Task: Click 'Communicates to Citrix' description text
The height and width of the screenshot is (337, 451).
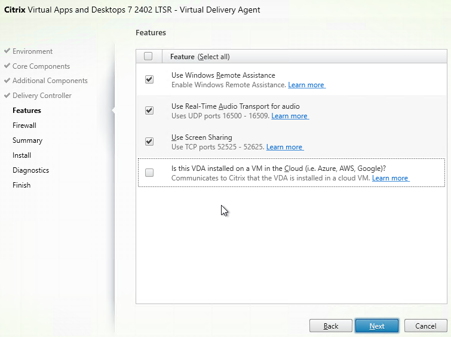Action: pyautogui.click(x=271, y=178)
